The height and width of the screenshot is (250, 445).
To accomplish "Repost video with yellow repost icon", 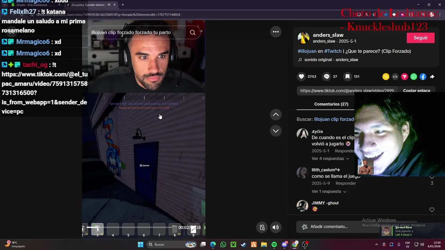I will tap(386, 77).
